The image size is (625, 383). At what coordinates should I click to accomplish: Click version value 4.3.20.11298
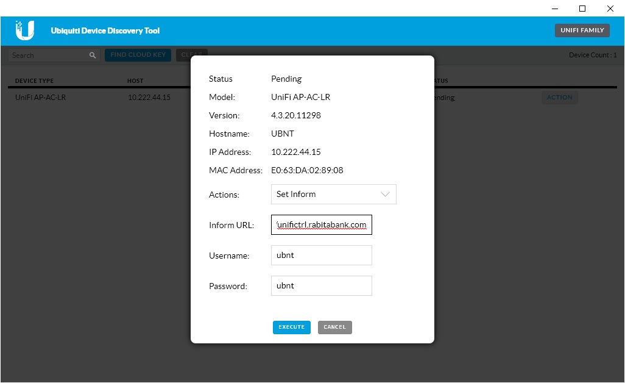[x=296, y=115]
